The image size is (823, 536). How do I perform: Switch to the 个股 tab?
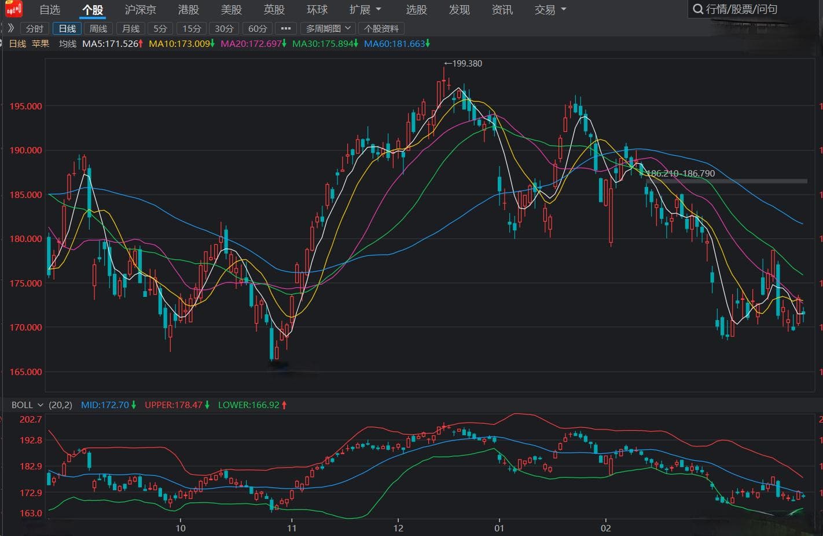(93, 10)
